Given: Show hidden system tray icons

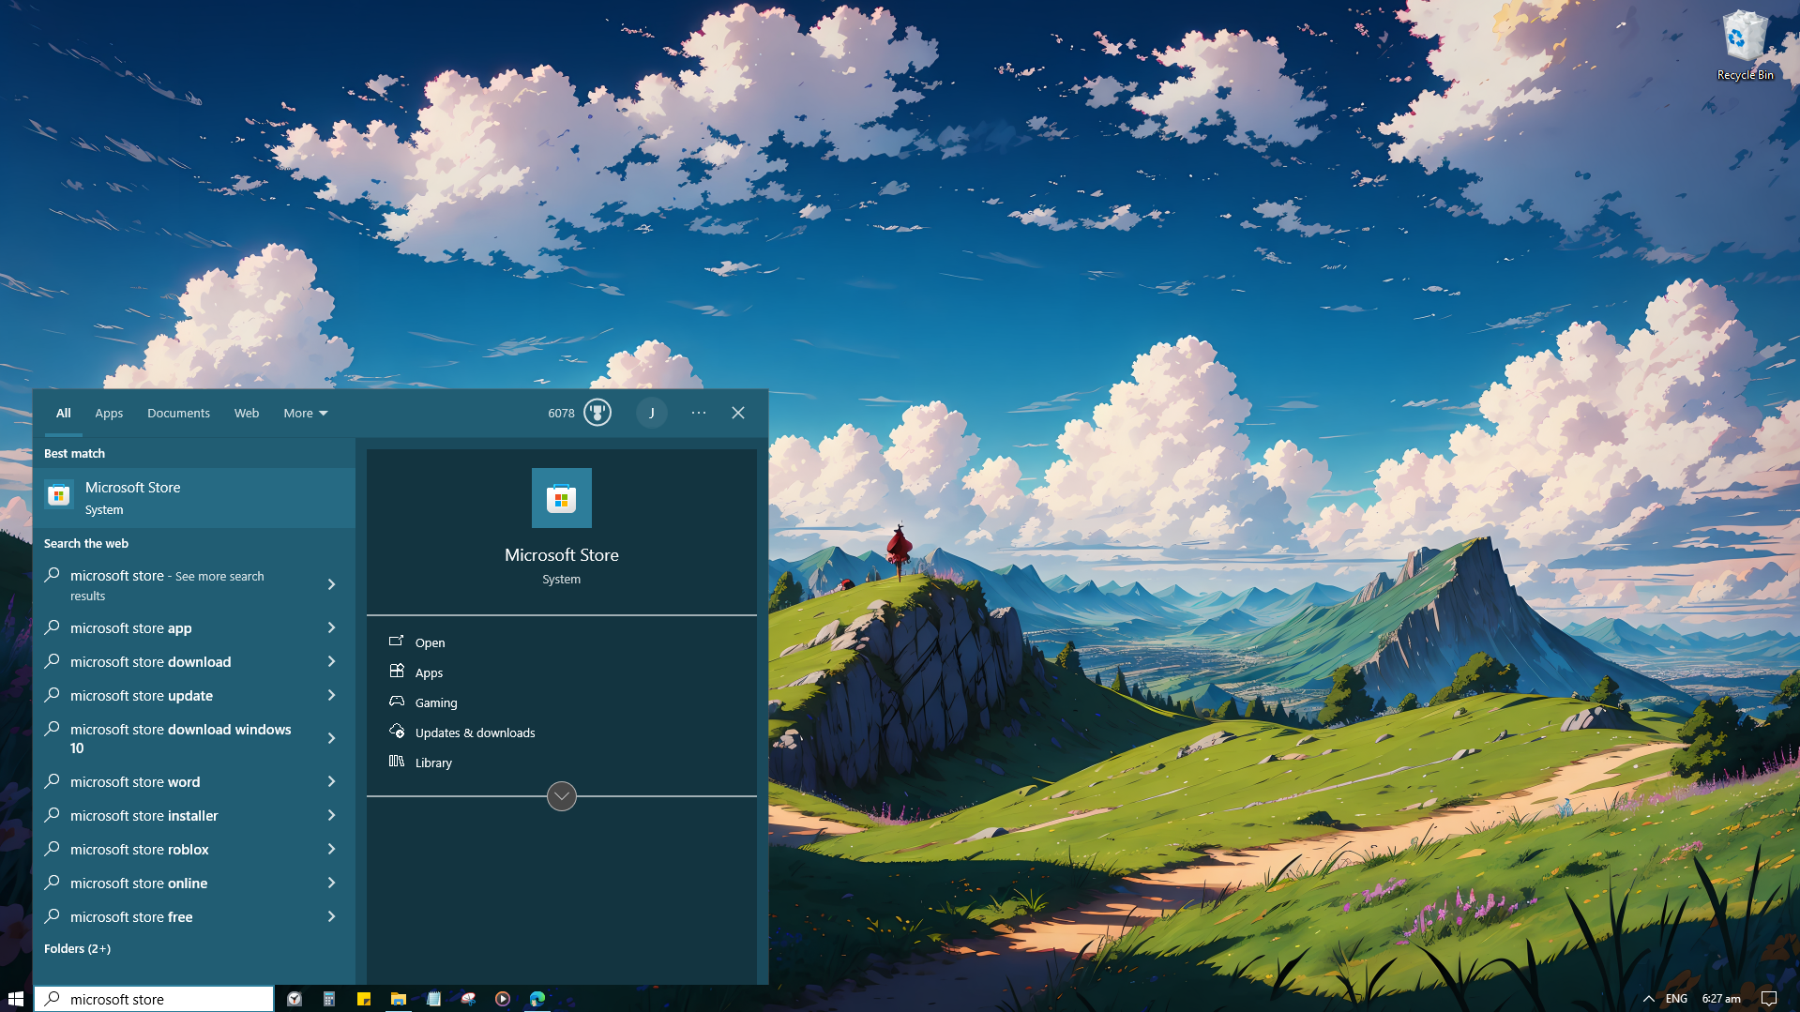Looking at the screenshot, I should 1648,999.
